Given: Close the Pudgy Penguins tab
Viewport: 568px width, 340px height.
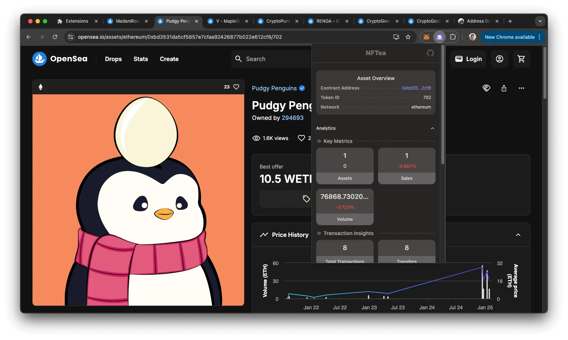Looking at the screenshot, I should [x=197, y=21].
